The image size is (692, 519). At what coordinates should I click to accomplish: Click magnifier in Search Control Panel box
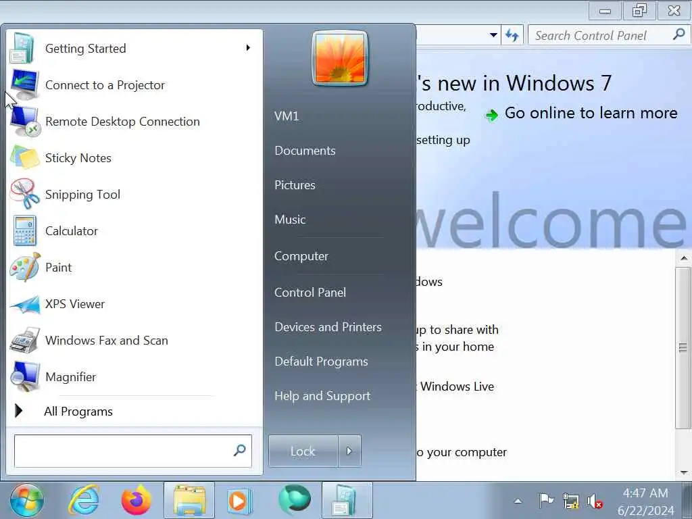coord(678,34)
